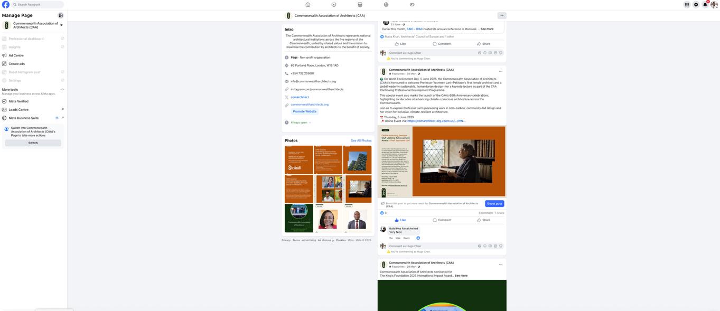Open the Yasmeen Lari event post image
This screenshot has height=311, width=720.
tap(442, 162)
